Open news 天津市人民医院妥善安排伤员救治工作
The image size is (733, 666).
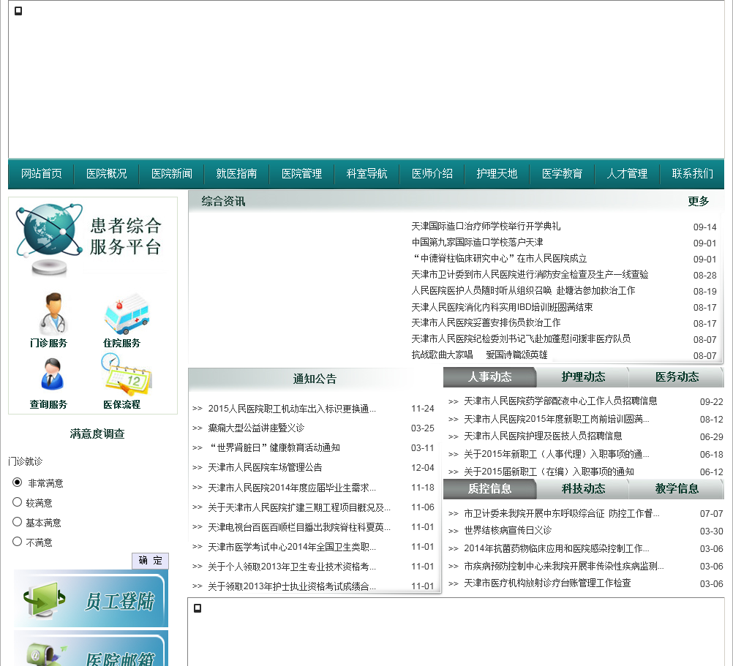coord(486,322)
